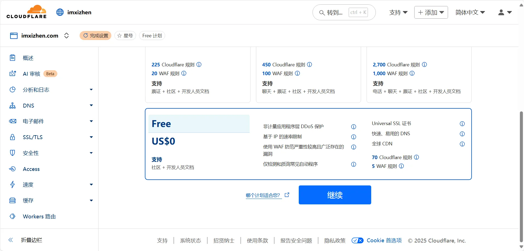This screenshot has width=524, height=251.
Task: Select the Free plan card
Action: tap(308, 144)
